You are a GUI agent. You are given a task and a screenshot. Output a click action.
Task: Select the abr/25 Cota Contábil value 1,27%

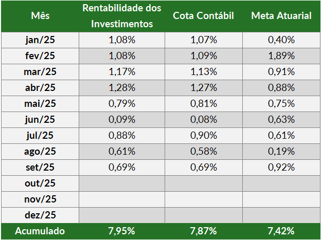point(204,87)
